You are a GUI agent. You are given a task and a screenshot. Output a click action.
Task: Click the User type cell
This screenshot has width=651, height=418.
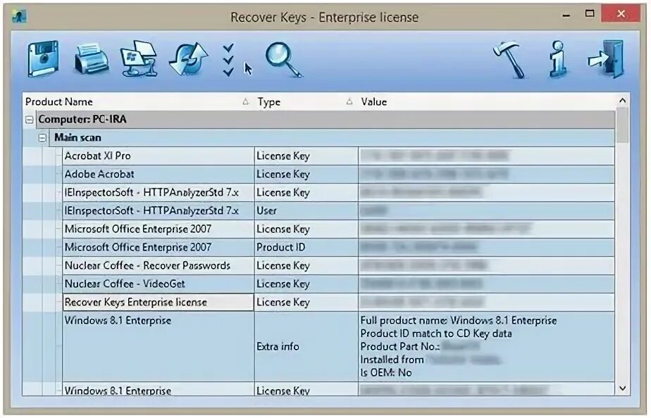(306, 210)
